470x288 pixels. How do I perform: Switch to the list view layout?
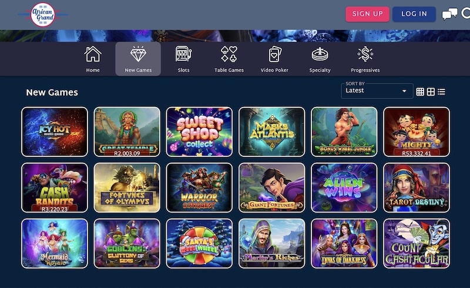(441, 92)
